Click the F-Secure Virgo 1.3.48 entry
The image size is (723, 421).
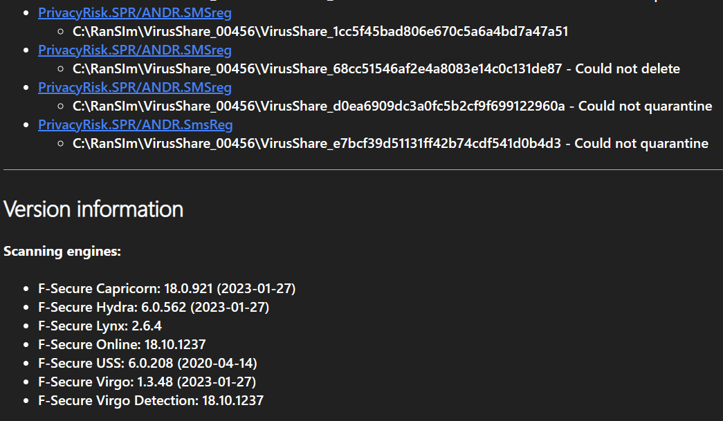(147, 382)
